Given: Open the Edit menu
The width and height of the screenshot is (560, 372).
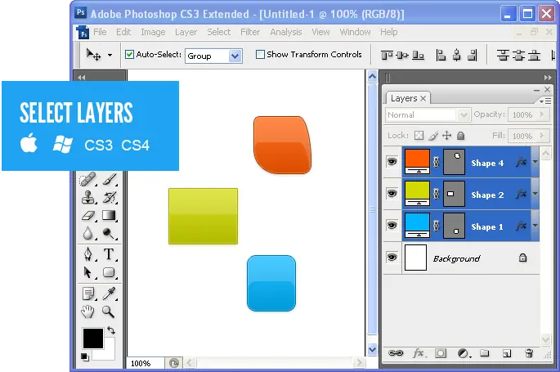Looking at the screenshot, I should pos(123,32).
